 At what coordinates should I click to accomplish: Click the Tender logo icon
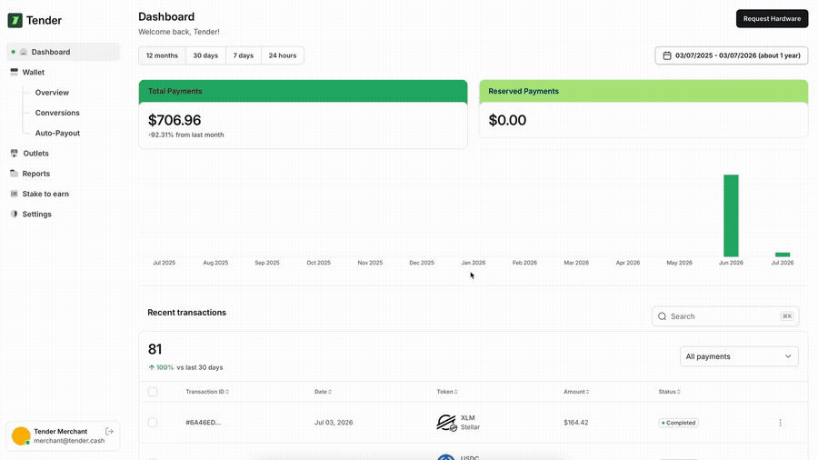[x=15, y=20]
